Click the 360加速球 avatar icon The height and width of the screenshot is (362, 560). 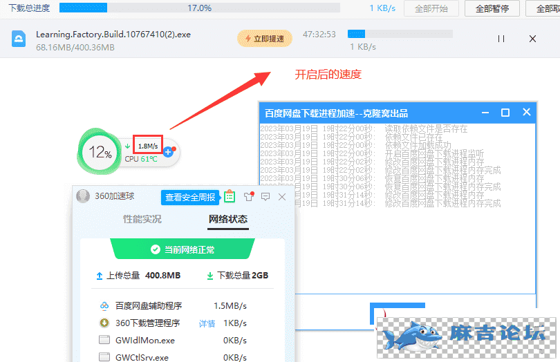click(83, 196)
